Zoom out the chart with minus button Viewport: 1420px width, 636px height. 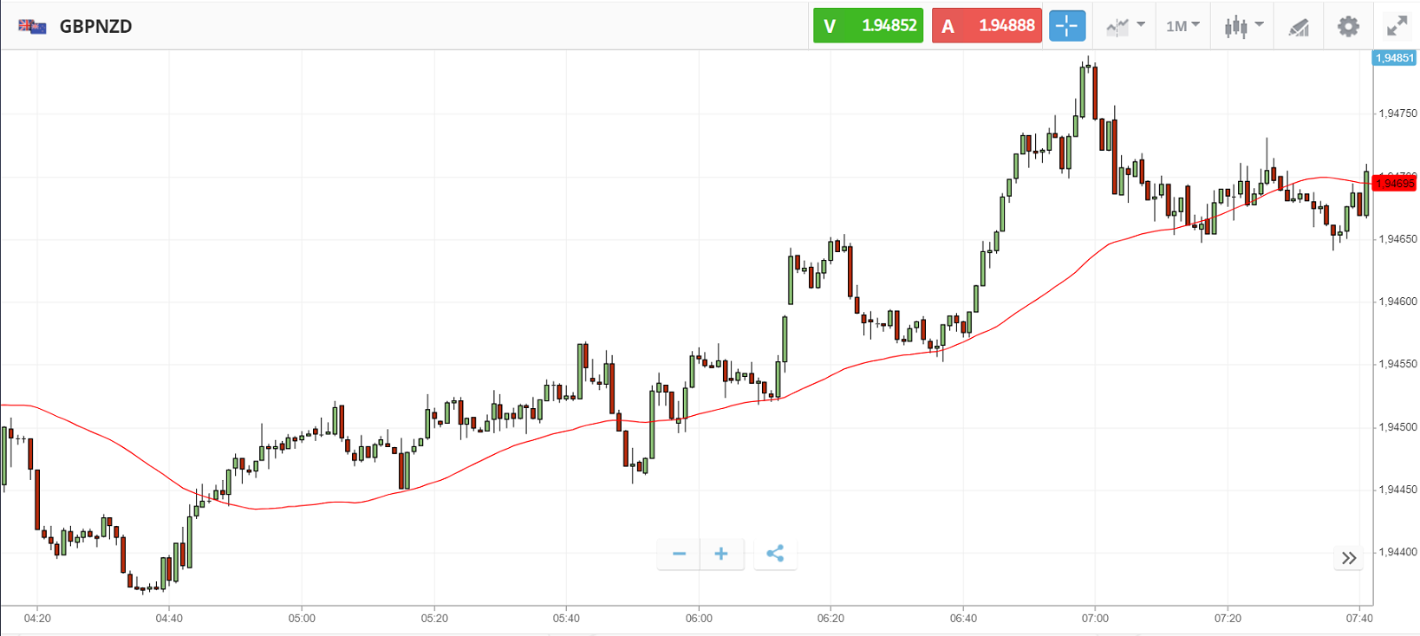point(679,554)
